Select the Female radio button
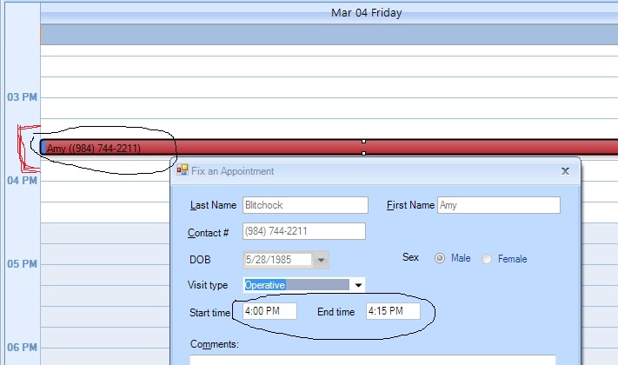This screenshot has height=365, width=618. pyautogui.click(x=487, y=259)
